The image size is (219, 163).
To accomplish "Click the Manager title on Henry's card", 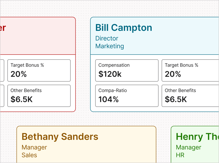I will [188, 147].
